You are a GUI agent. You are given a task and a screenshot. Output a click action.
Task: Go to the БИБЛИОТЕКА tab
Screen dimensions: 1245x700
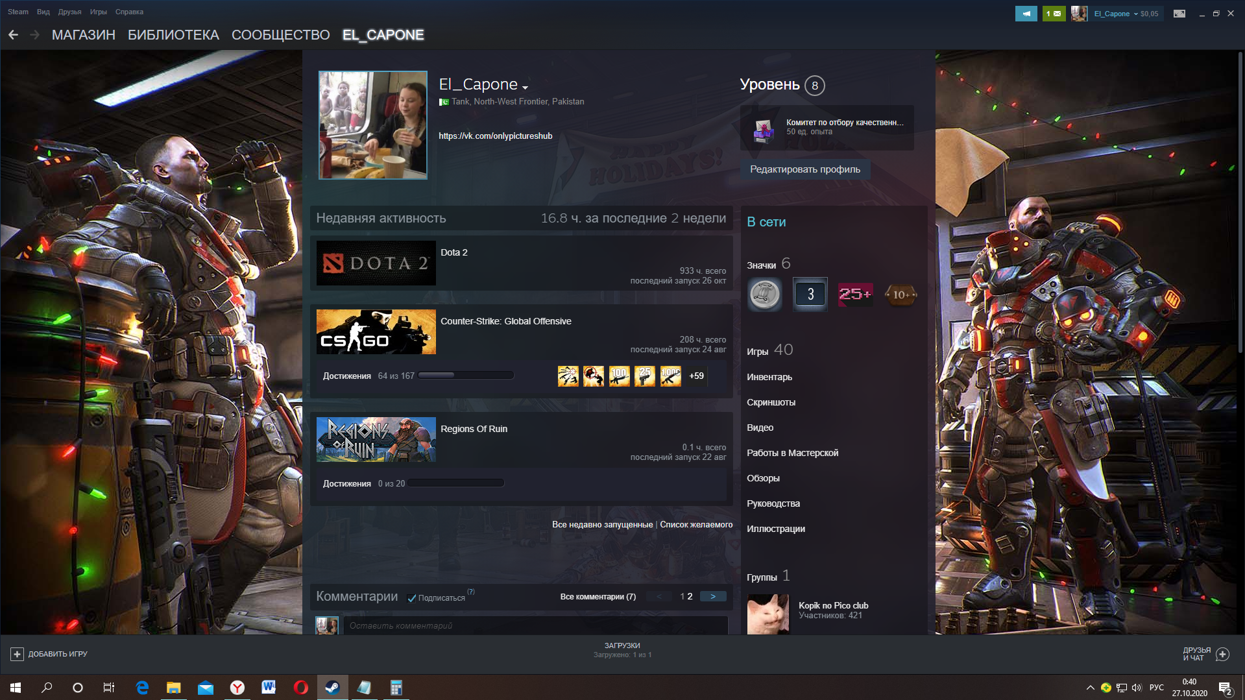click(173, 35)
